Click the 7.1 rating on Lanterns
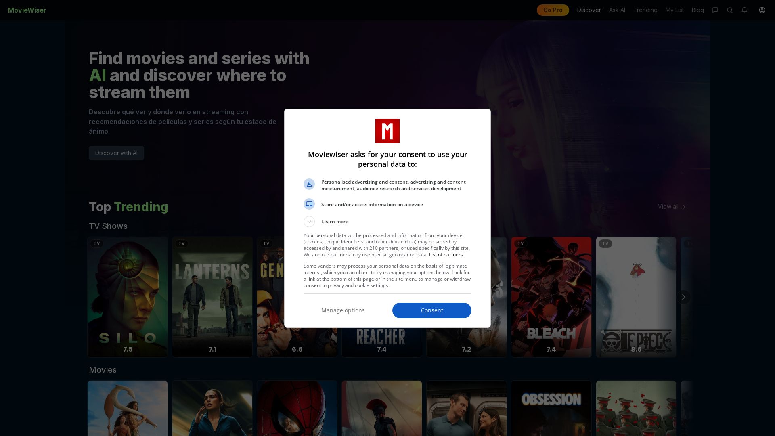 coord(212,349)
